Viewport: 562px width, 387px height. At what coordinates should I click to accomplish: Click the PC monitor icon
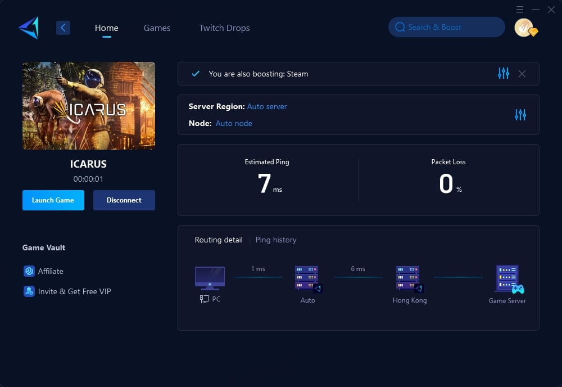coord(210,278)
